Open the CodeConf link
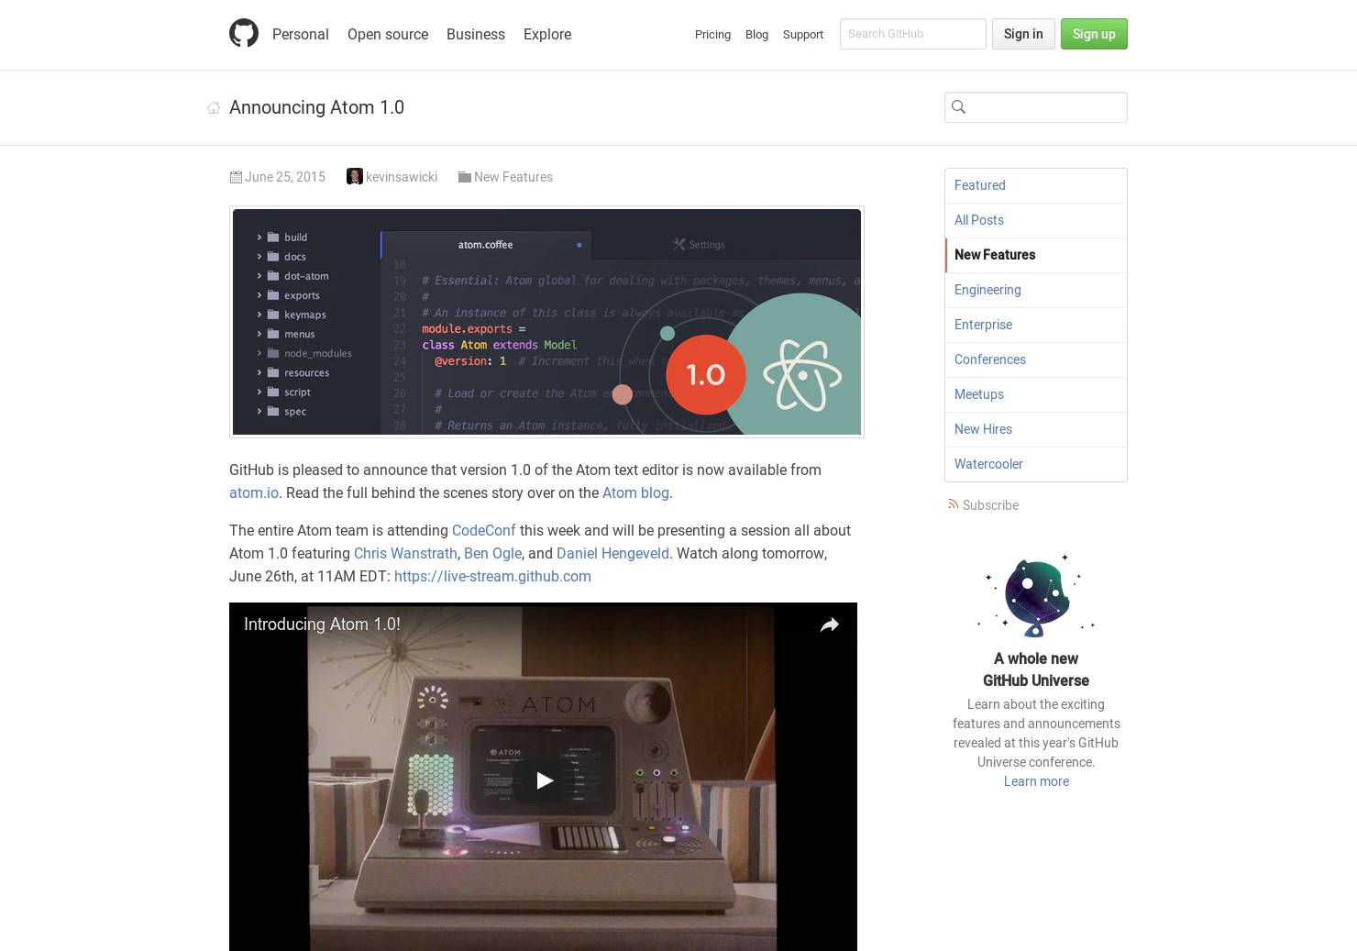Image resolution: width=1357 pixels, height=951 pixels. (x=484, y=530)
